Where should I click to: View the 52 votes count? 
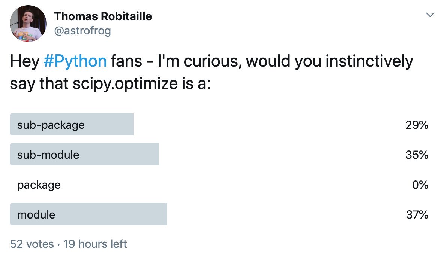click(32, 244)
